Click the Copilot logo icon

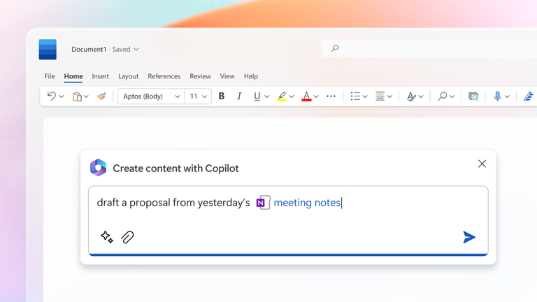click(99, 168)
